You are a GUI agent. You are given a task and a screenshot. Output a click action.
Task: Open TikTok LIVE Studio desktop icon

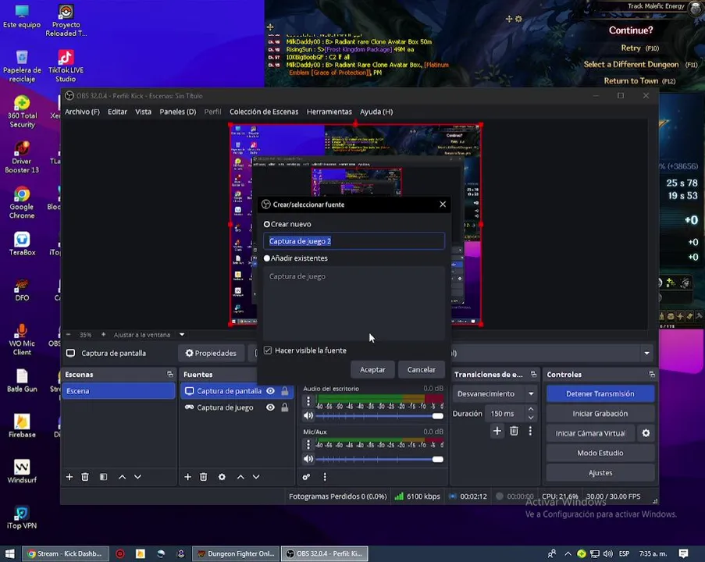coord(66,66)
